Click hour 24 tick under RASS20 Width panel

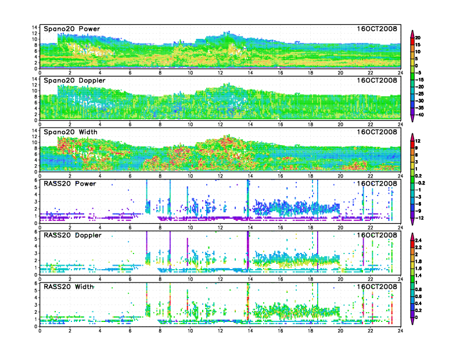tap(400, 331)
